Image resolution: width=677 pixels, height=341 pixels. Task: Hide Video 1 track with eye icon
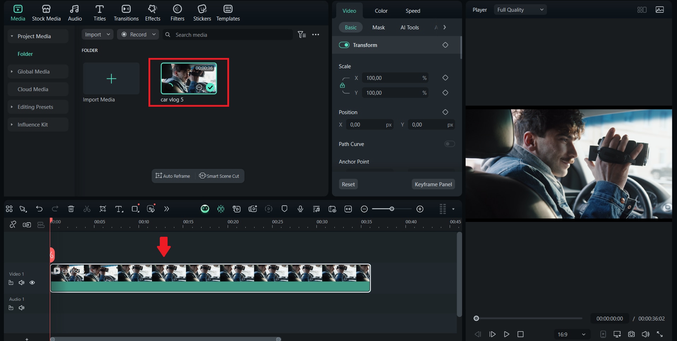coord(32,283)
